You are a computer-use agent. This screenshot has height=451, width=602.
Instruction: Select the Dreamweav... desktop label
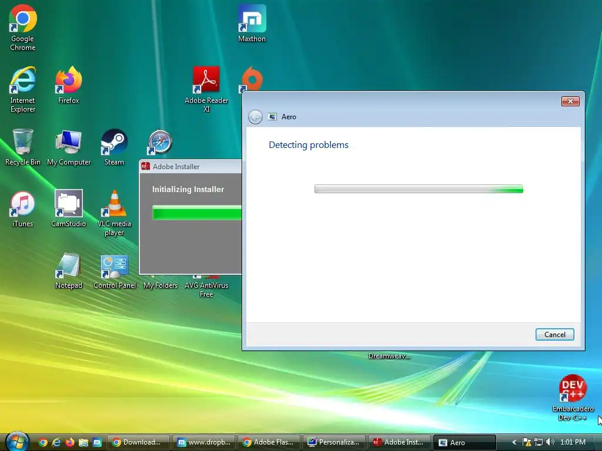click(x=389, y=356)
